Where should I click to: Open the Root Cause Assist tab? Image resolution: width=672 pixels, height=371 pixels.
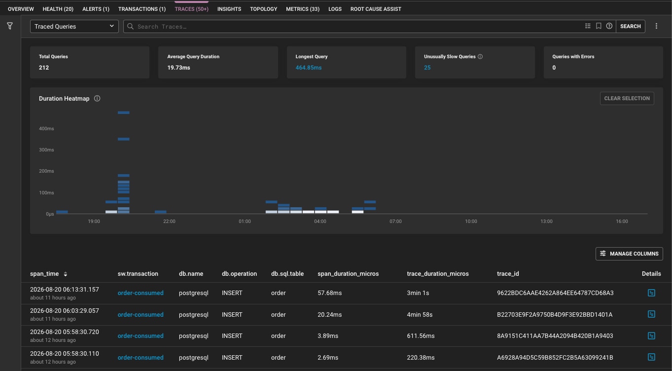coord(376,9)
